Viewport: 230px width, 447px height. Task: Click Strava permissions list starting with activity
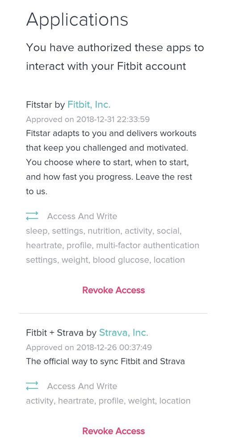pyautogui.click(x=108, y=401)
